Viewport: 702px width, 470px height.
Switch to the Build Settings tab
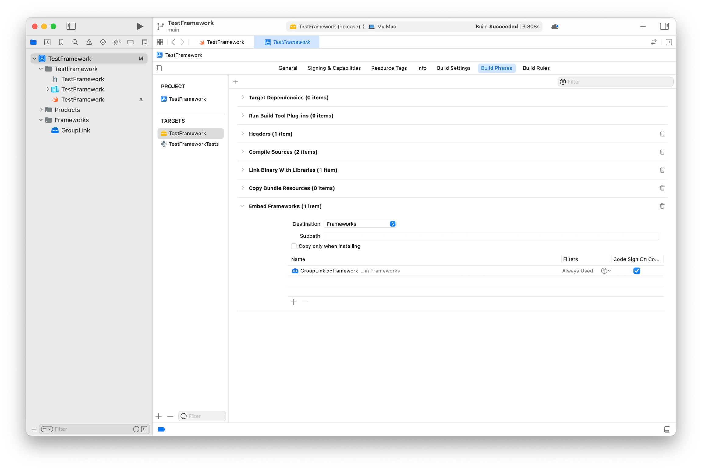(453, 68)
